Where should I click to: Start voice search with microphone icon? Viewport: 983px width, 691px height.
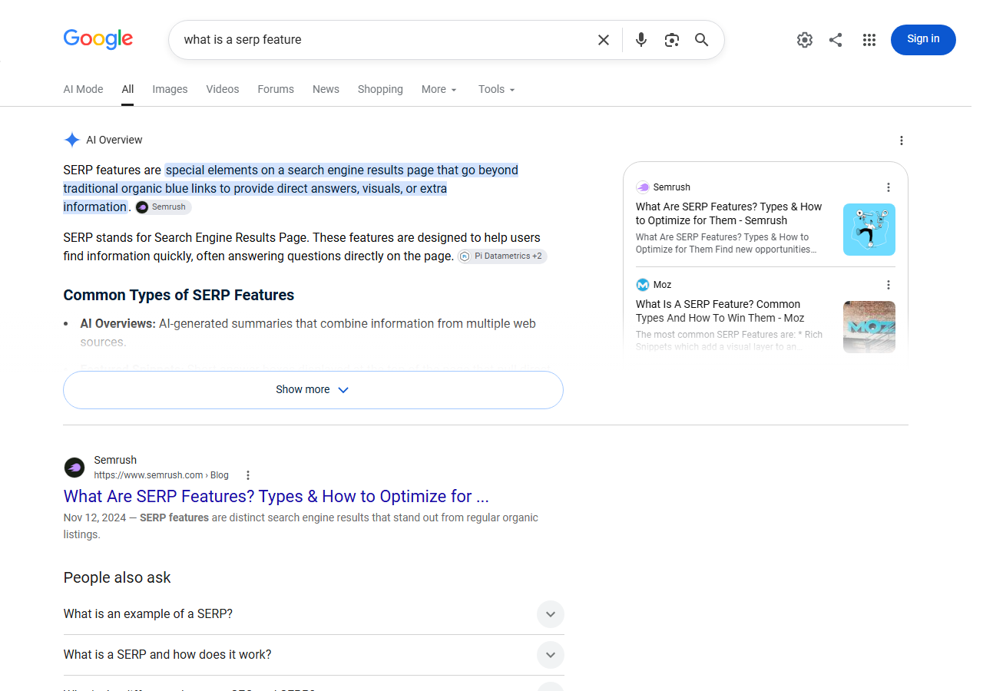click(x=641, y=40)
